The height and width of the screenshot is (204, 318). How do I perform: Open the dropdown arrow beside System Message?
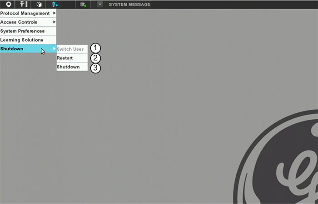[x=100, y=5]
